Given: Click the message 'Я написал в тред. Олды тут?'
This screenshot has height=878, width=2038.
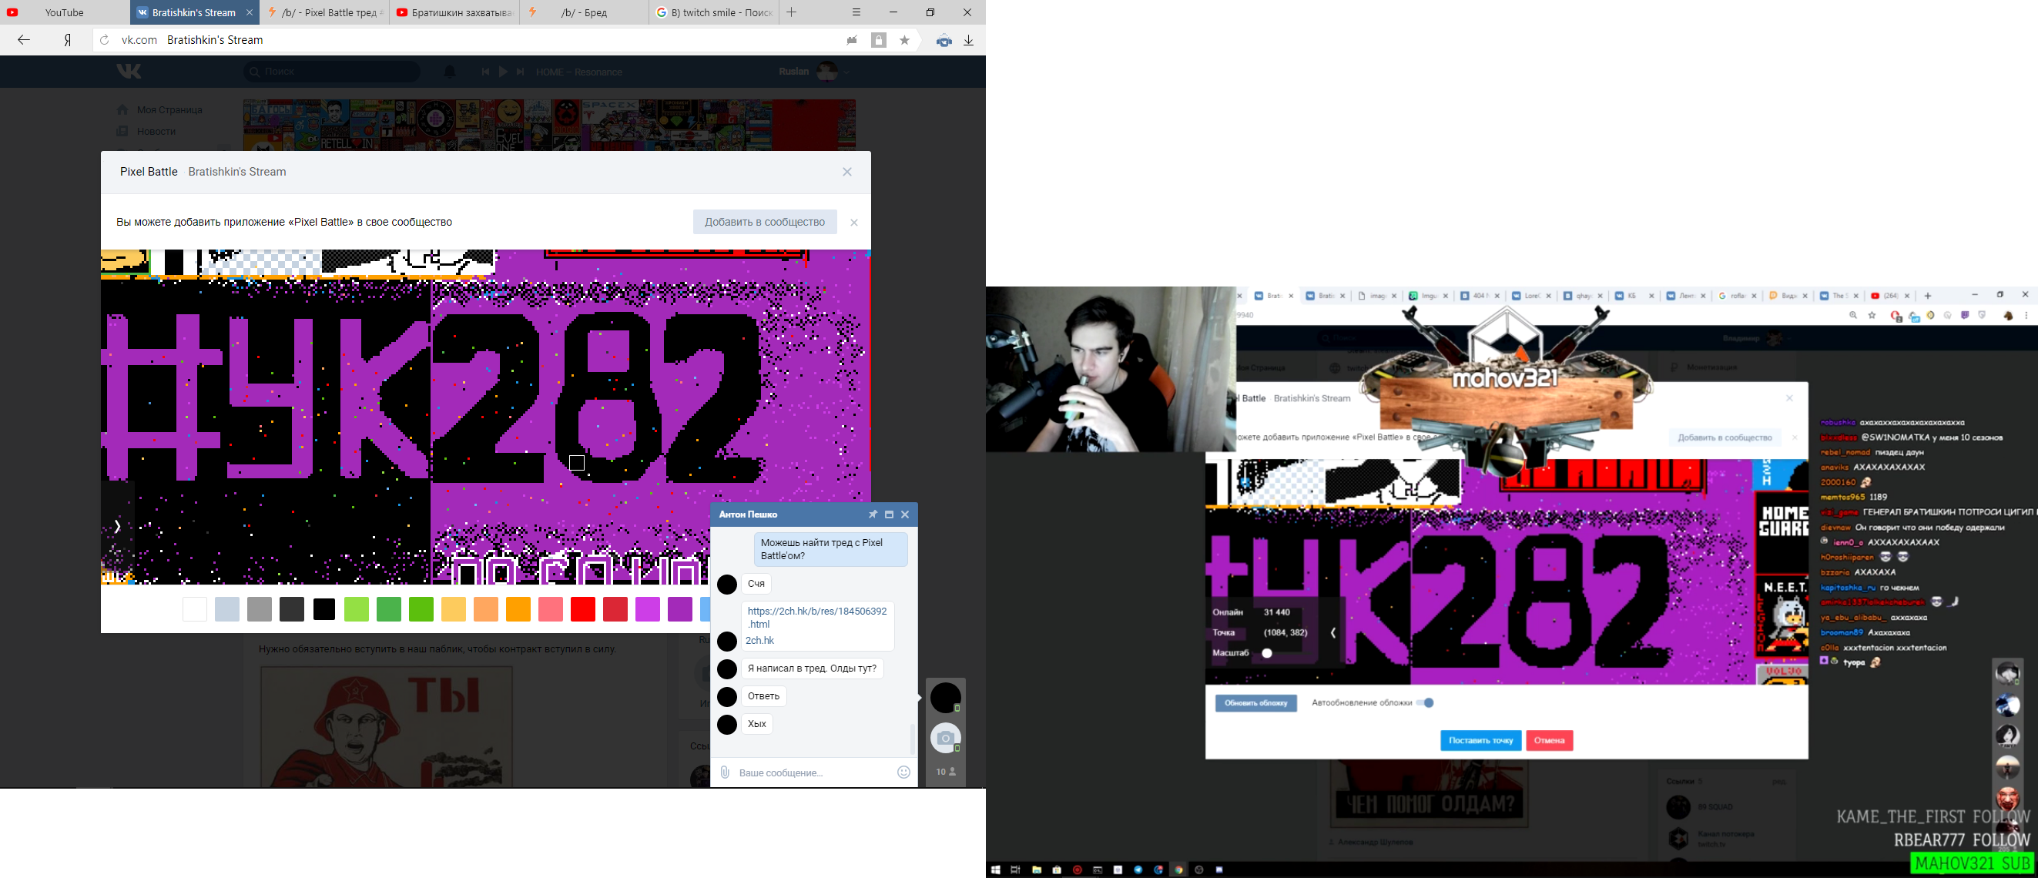Looking at the screenshot, I should (x=812, y=669).
